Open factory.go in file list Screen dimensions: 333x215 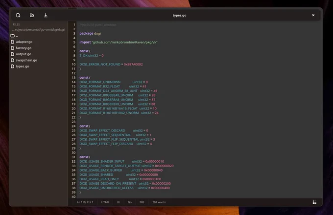click(24, 48)
